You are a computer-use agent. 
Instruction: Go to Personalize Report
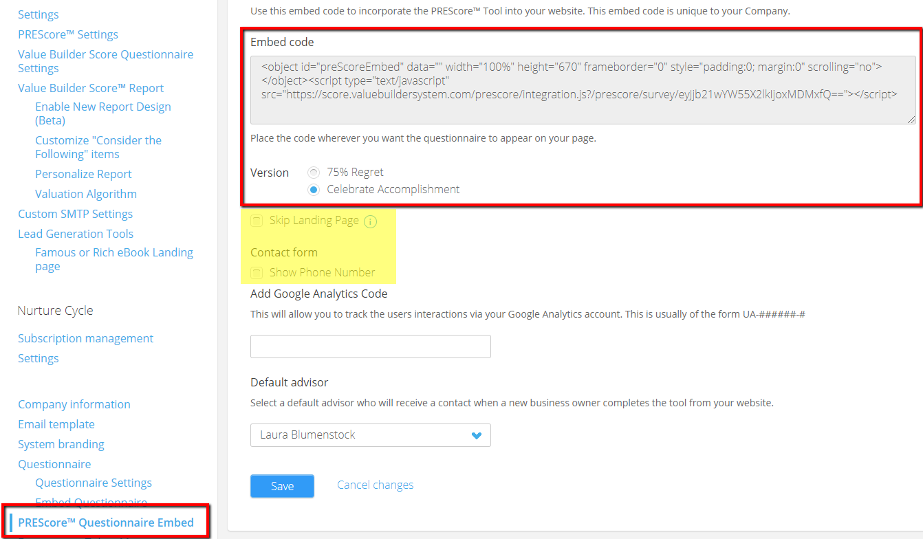tap(83, 174)
